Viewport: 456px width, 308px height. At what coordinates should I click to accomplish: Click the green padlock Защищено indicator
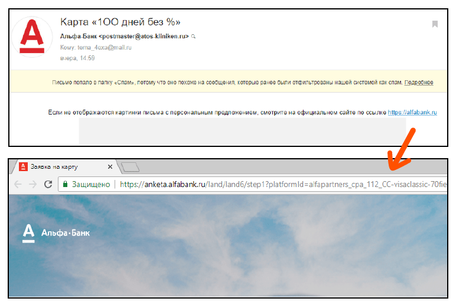[x=86, y=184]
